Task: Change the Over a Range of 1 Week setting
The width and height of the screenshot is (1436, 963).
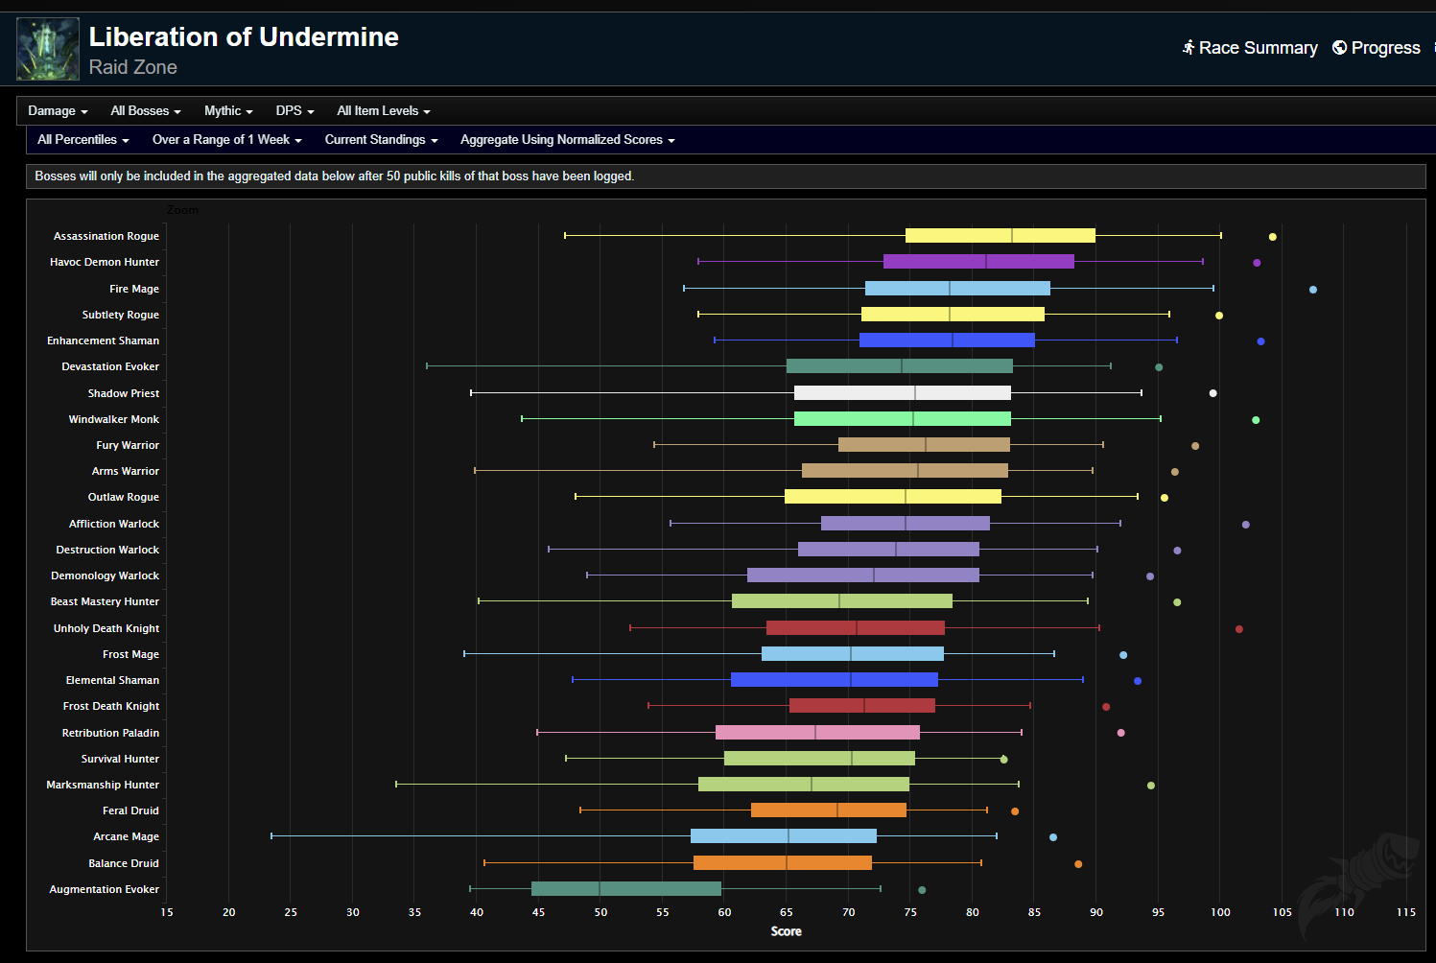Action: pyautogui.click(x=226, y=140)
